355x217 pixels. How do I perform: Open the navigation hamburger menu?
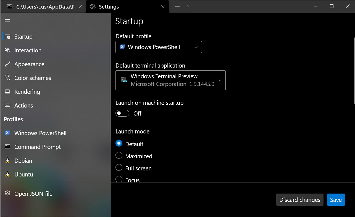tap(7, 20)
